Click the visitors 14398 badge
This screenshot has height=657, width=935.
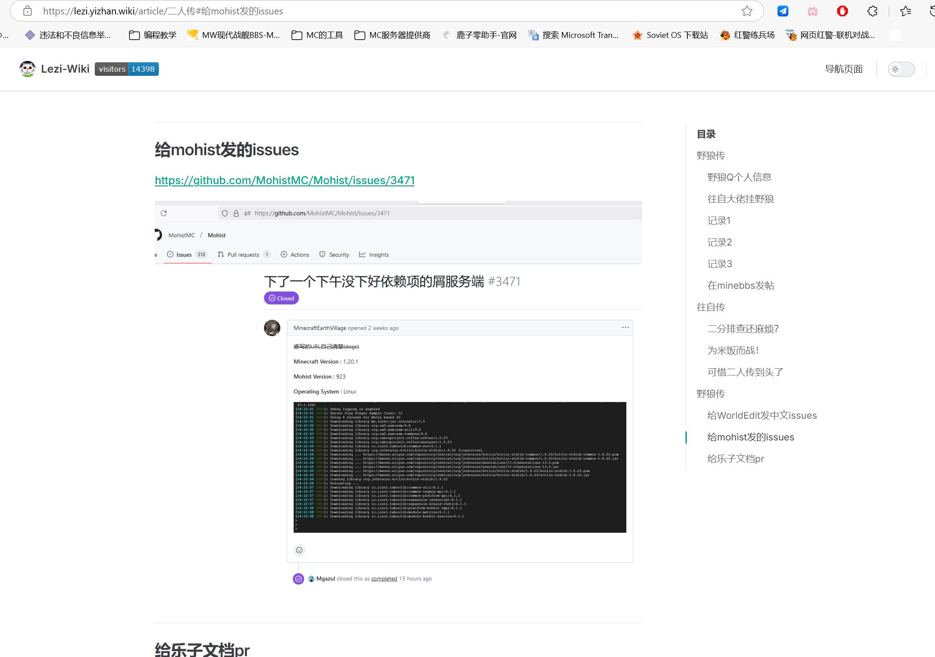pyautogui.click(x=126, y=69)
